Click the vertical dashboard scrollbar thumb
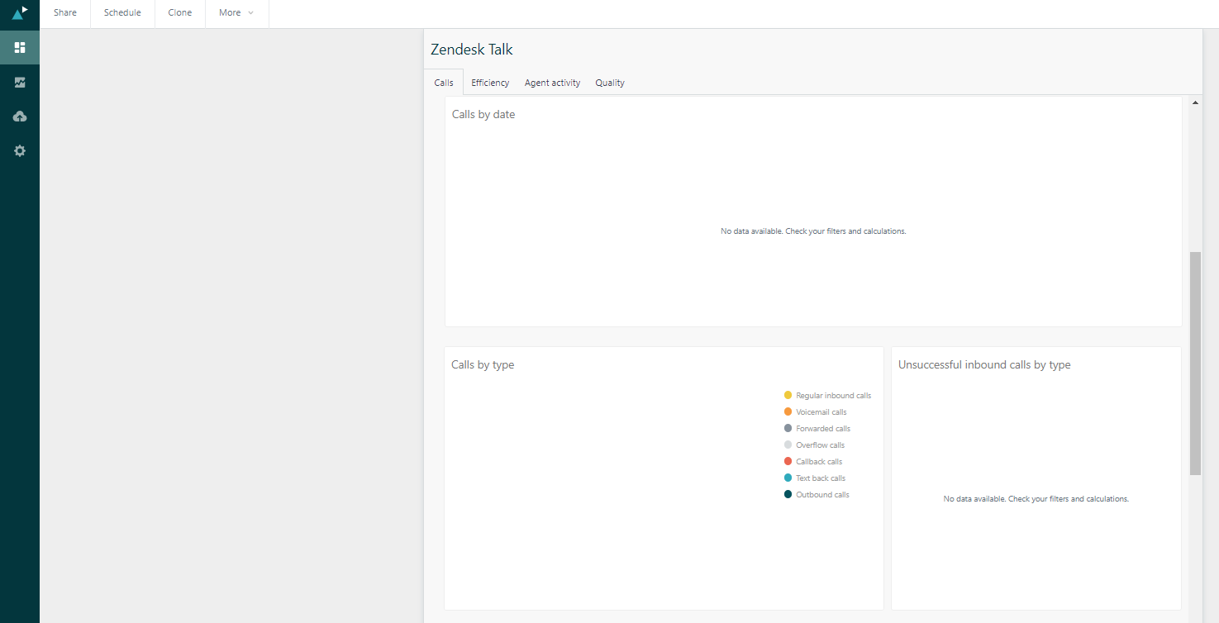 click(x=1195, y=364)
